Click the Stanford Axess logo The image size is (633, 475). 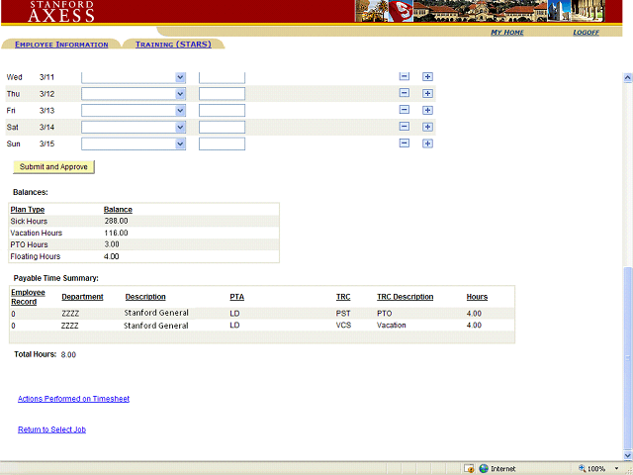[61, 11]
